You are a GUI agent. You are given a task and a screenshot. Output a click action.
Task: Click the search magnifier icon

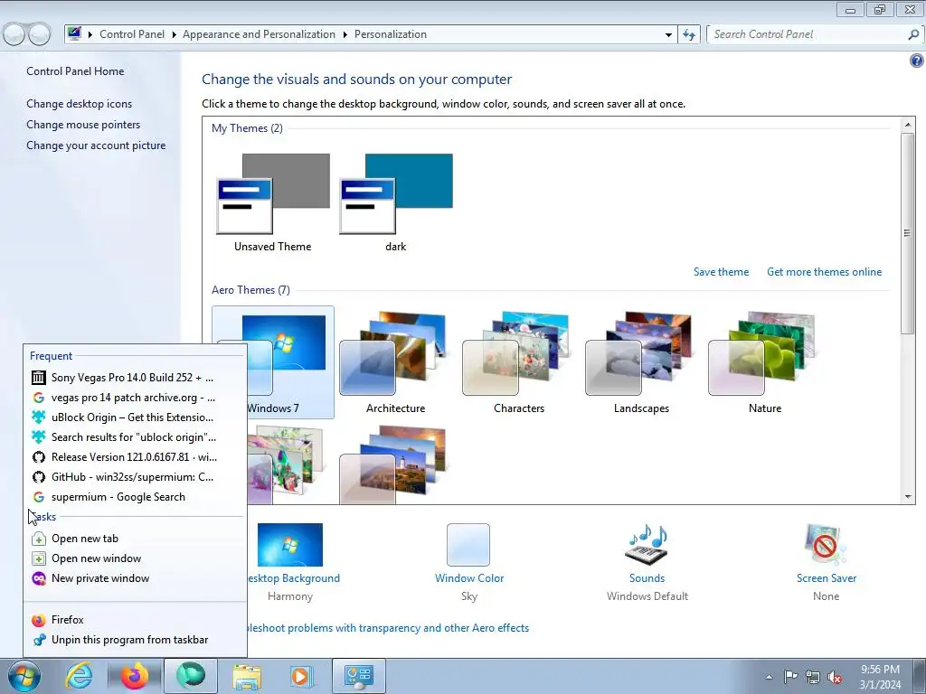coord(913,34)
